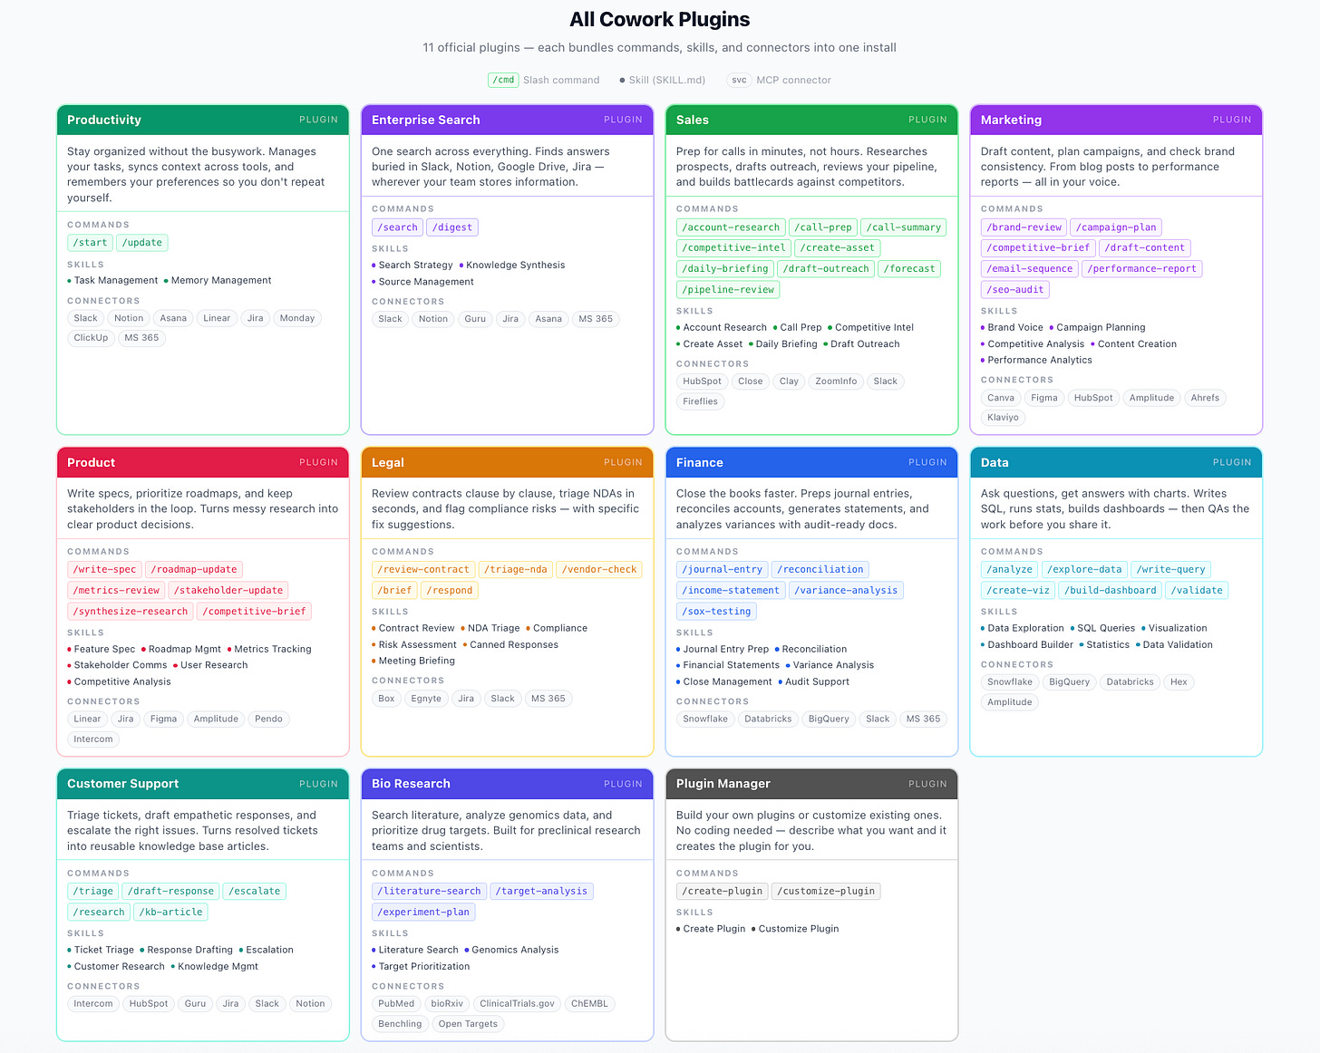Screen dimensions: 1320x1053
Task: Click the Klaviyo connector tag in Marketing
Action: tap(1003, 417)
